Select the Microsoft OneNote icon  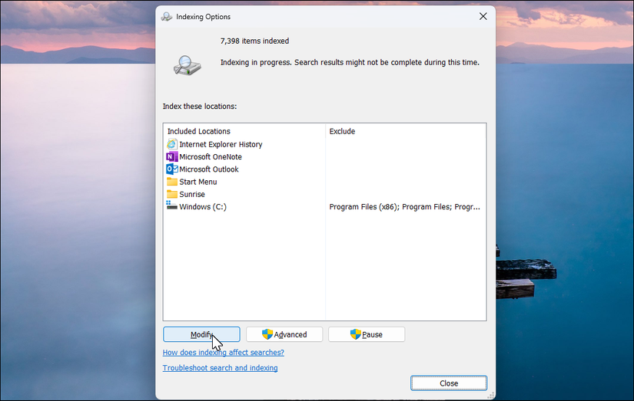[x=172, y=156]
